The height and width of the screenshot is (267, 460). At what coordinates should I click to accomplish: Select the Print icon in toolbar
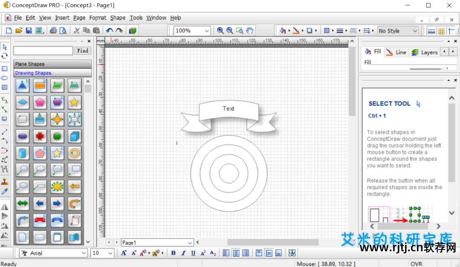click(53, 31)
